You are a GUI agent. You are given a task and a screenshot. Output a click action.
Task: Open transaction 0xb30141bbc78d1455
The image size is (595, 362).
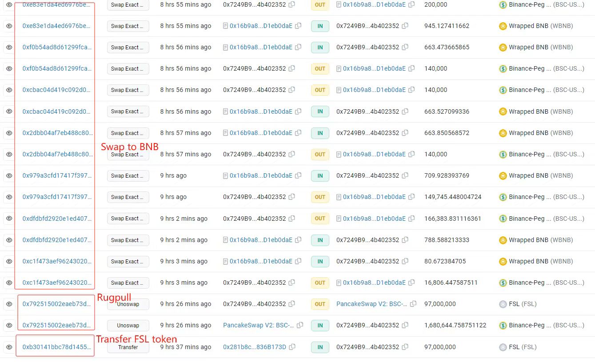[x=57, y=347]
